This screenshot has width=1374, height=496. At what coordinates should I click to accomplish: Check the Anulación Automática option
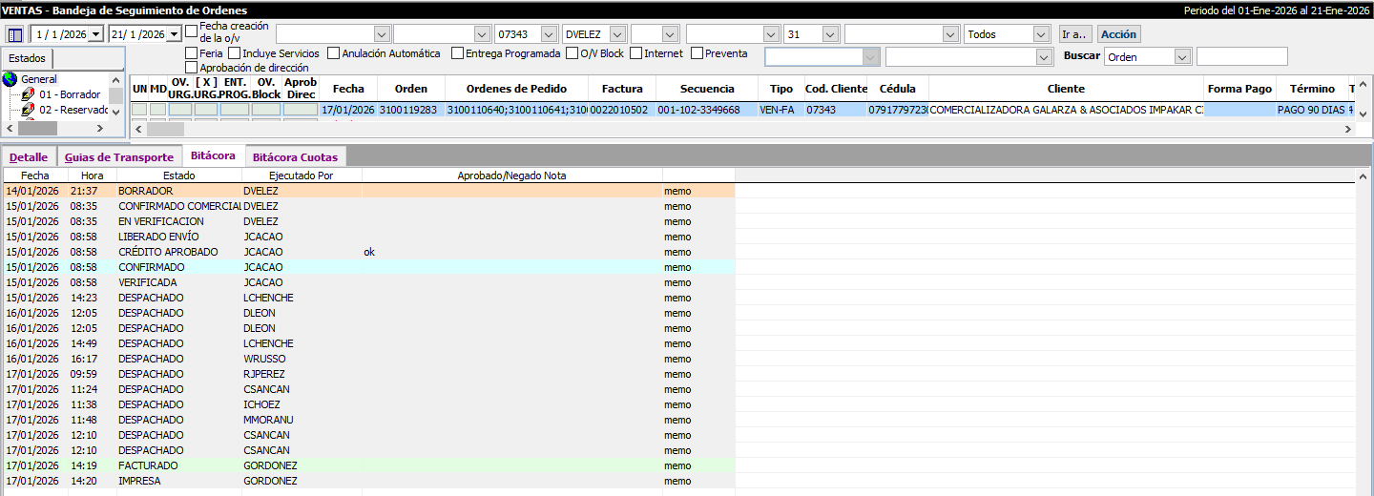click(333, 53)
